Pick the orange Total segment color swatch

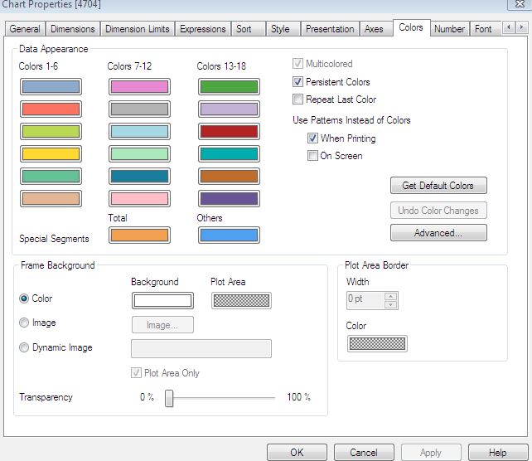pos(139,235)
